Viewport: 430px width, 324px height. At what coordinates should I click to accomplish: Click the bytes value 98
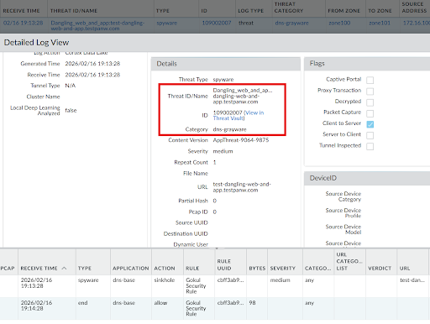(252, 303)
